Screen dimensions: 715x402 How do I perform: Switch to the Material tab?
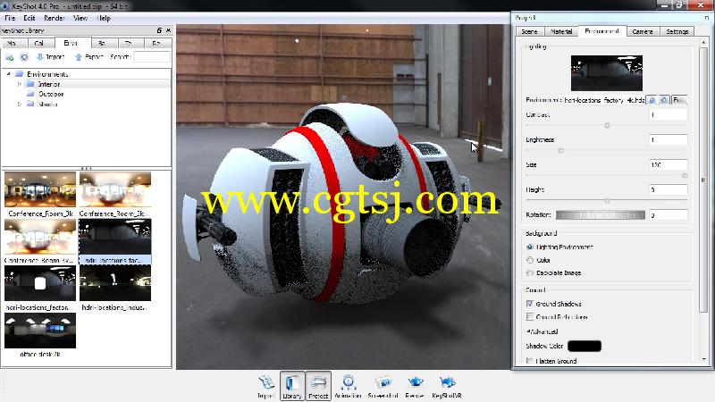point(561,31)
